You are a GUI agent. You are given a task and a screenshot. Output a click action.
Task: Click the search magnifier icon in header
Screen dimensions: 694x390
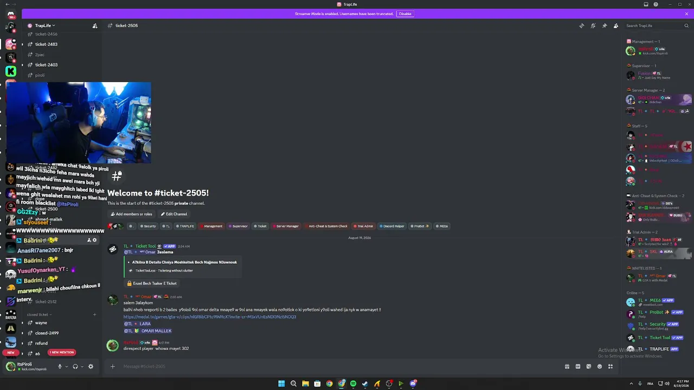tap(686, 25)
